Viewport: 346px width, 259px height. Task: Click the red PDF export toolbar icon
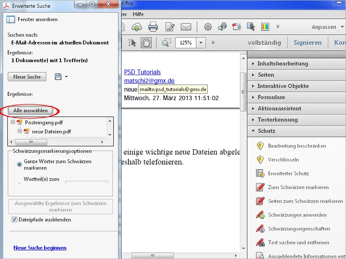click(x=236, y=27)
